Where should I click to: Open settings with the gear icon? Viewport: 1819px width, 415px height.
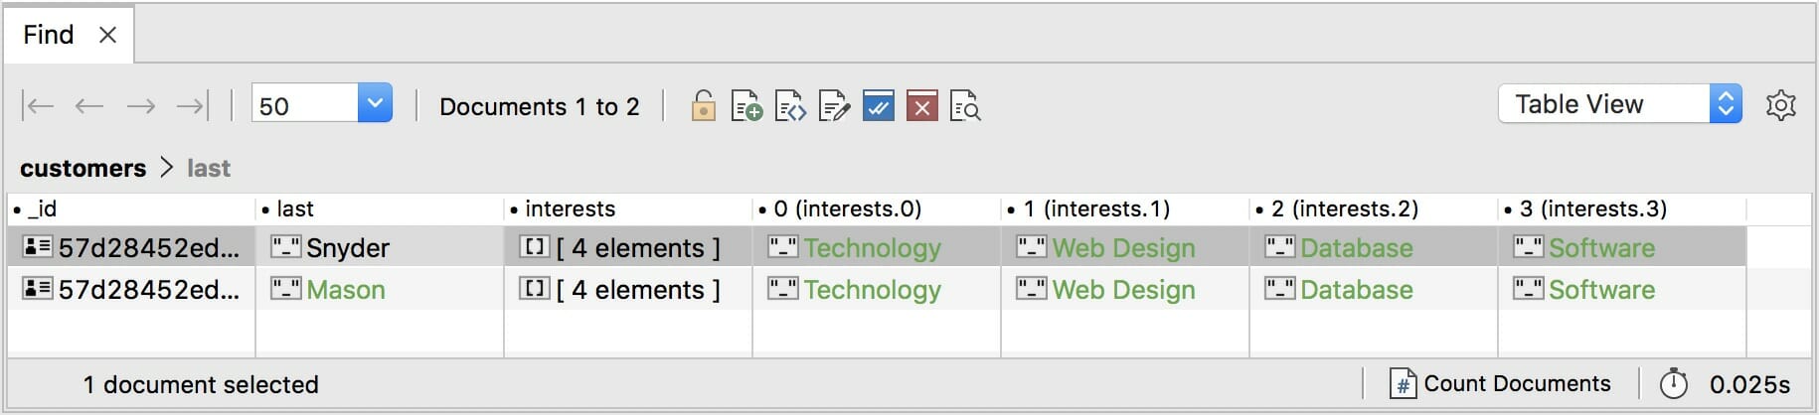click(x=1780, y=104)
